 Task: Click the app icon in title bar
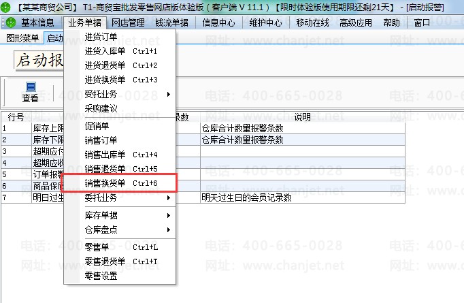click(5, 7)
